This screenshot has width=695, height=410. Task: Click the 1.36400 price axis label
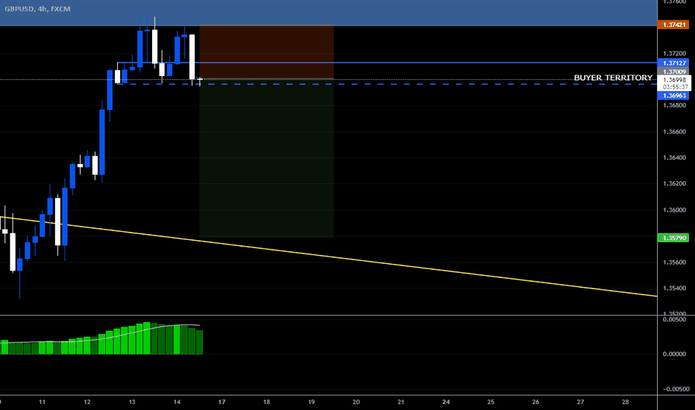point(674,157)
